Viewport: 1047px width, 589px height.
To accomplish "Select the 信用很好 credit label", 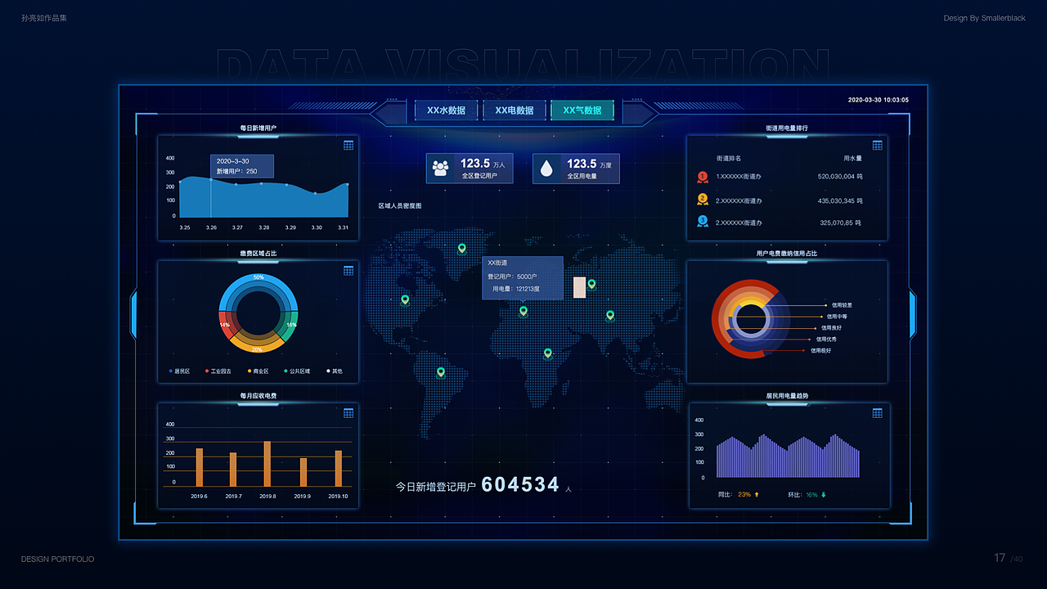I will tap(821, 350).
